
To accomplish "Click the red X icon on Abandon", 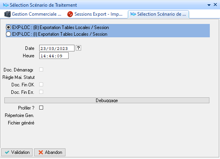I will click(x=41, y=152).
